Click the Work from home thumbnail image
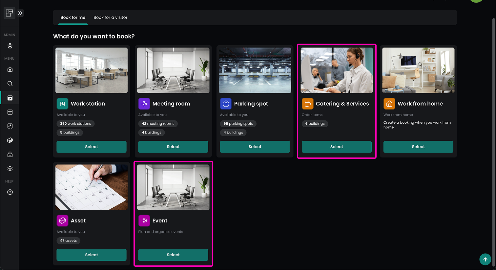496x270 pixels. (418, 70)
